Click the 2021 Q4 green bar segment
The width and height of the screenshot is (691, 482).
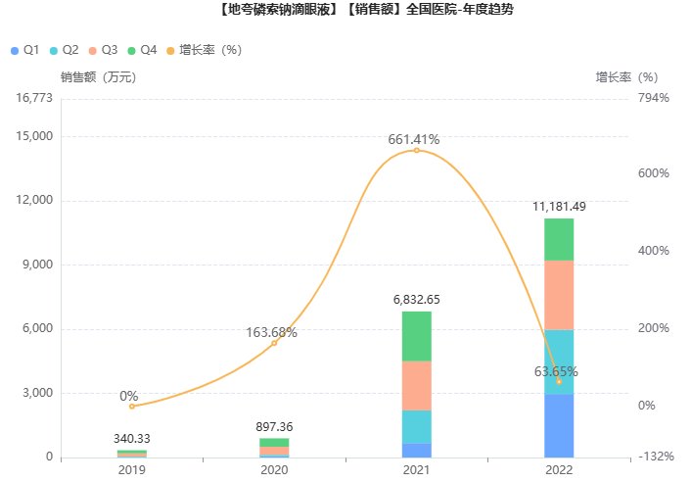pyautogui.click(x=417, y=336)
